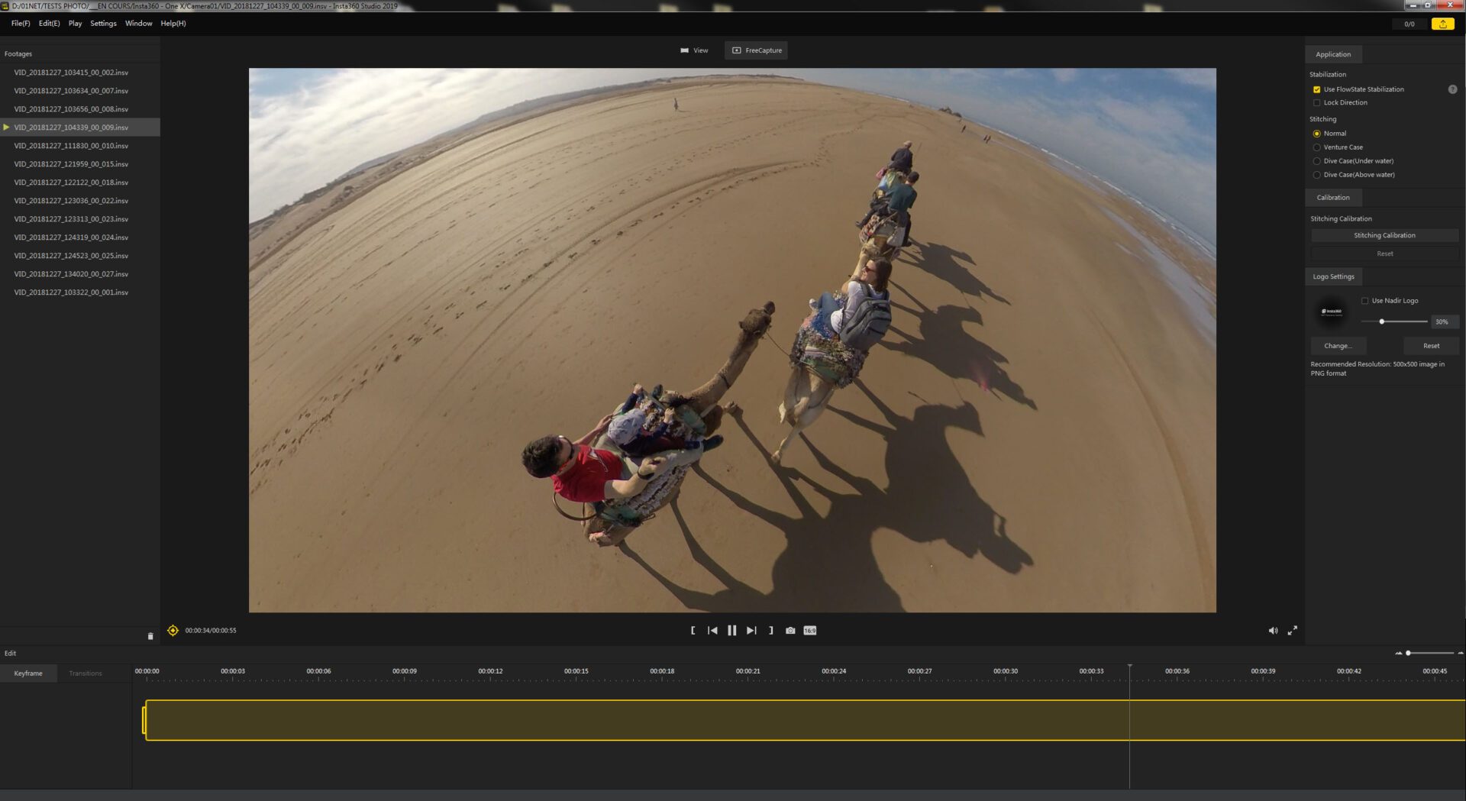Open the Play menu
This screenshot has width=1466, height=801.
tap(75, 24)
